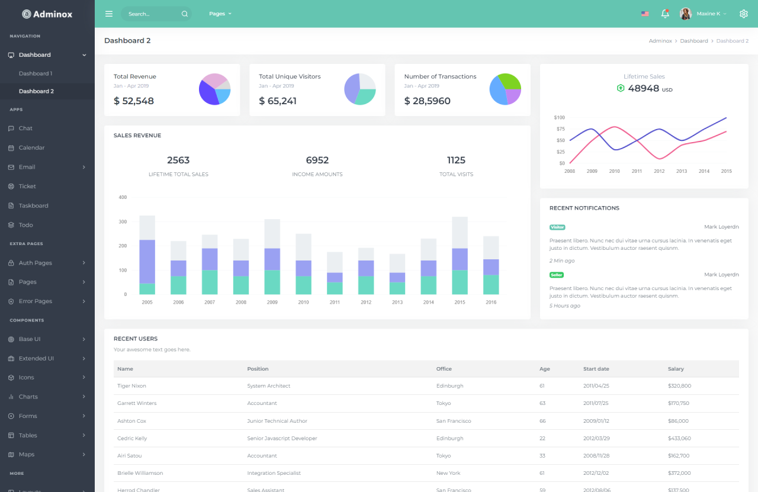Click Maxine K's avatar picture
Screen dimensions: 758x492
[x=686, y=14]
